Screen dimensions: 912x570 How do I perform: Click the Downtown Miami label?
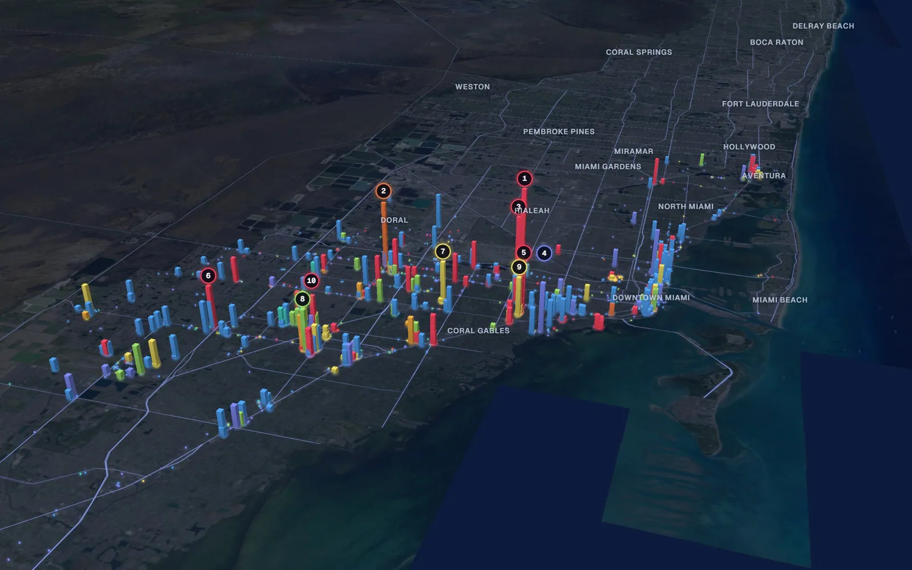pos(651,298)
